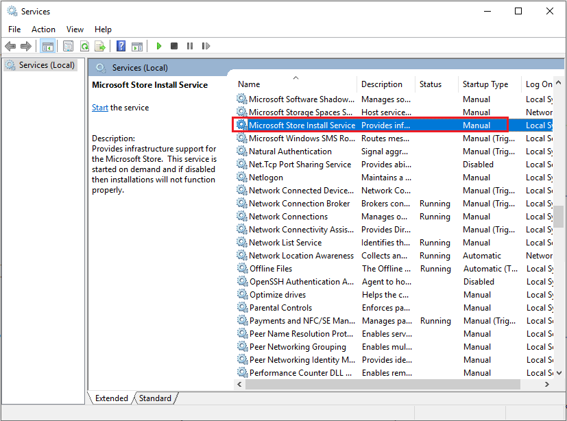Select Microsoft Store Install Service row

394,125
